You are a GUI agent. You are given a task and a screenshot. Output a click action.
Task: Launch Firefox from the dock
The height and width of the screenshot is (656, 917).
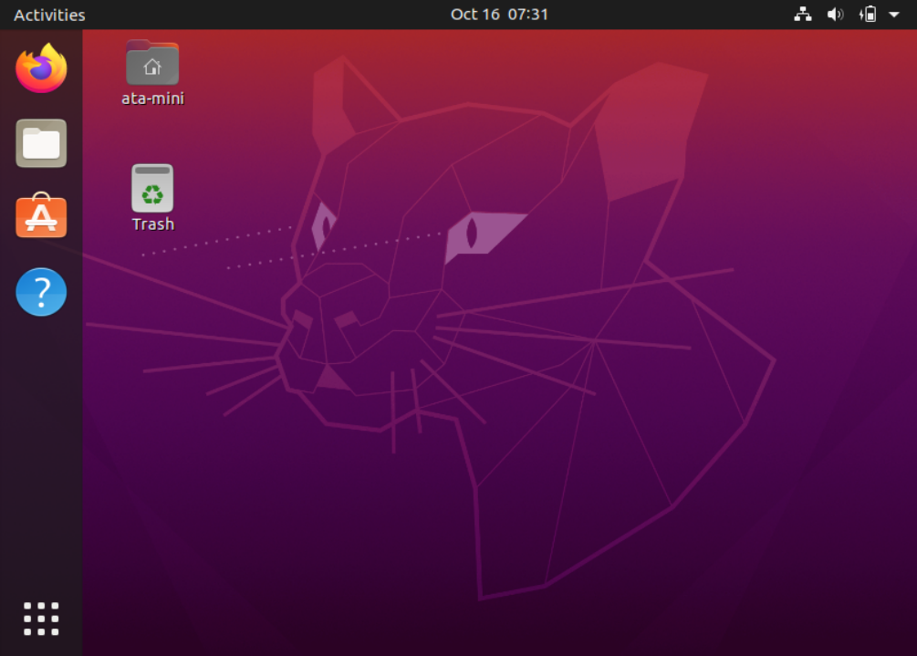pos(41,68)
